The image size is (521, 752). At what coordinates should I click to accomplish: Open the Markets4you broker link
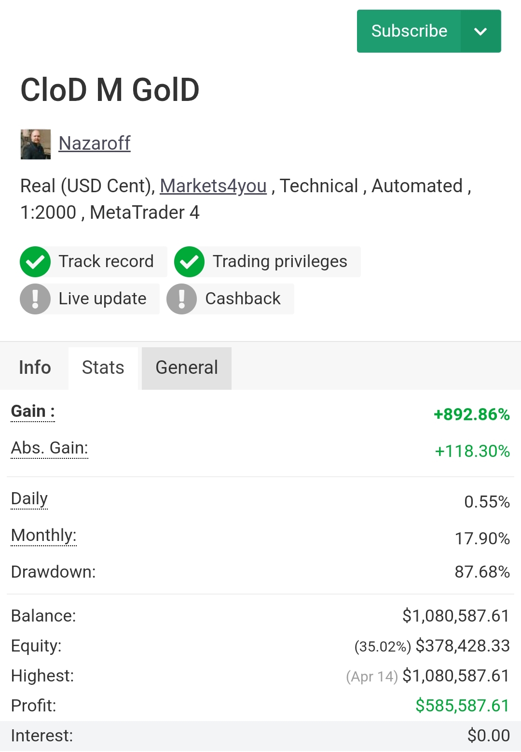point(213,186)
